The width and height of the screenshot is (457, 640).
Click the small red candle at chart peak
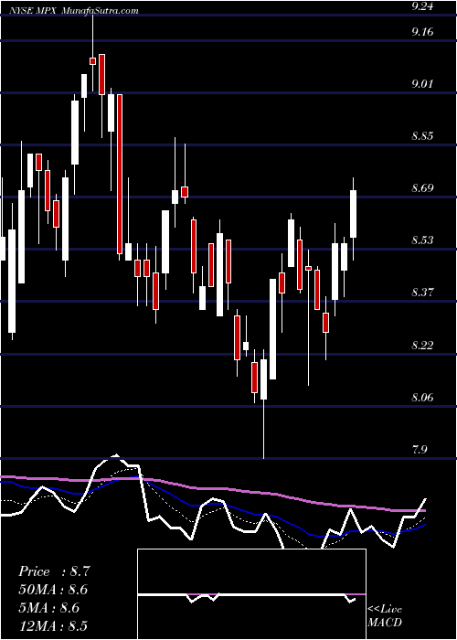[x=92, y=61]
